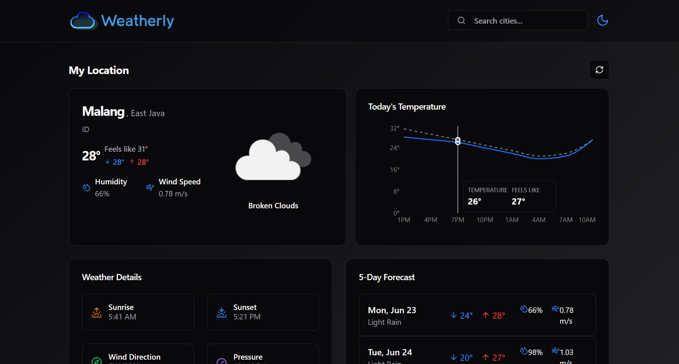Open the Tue, Jun 24 forecast entry

point(477,354)
